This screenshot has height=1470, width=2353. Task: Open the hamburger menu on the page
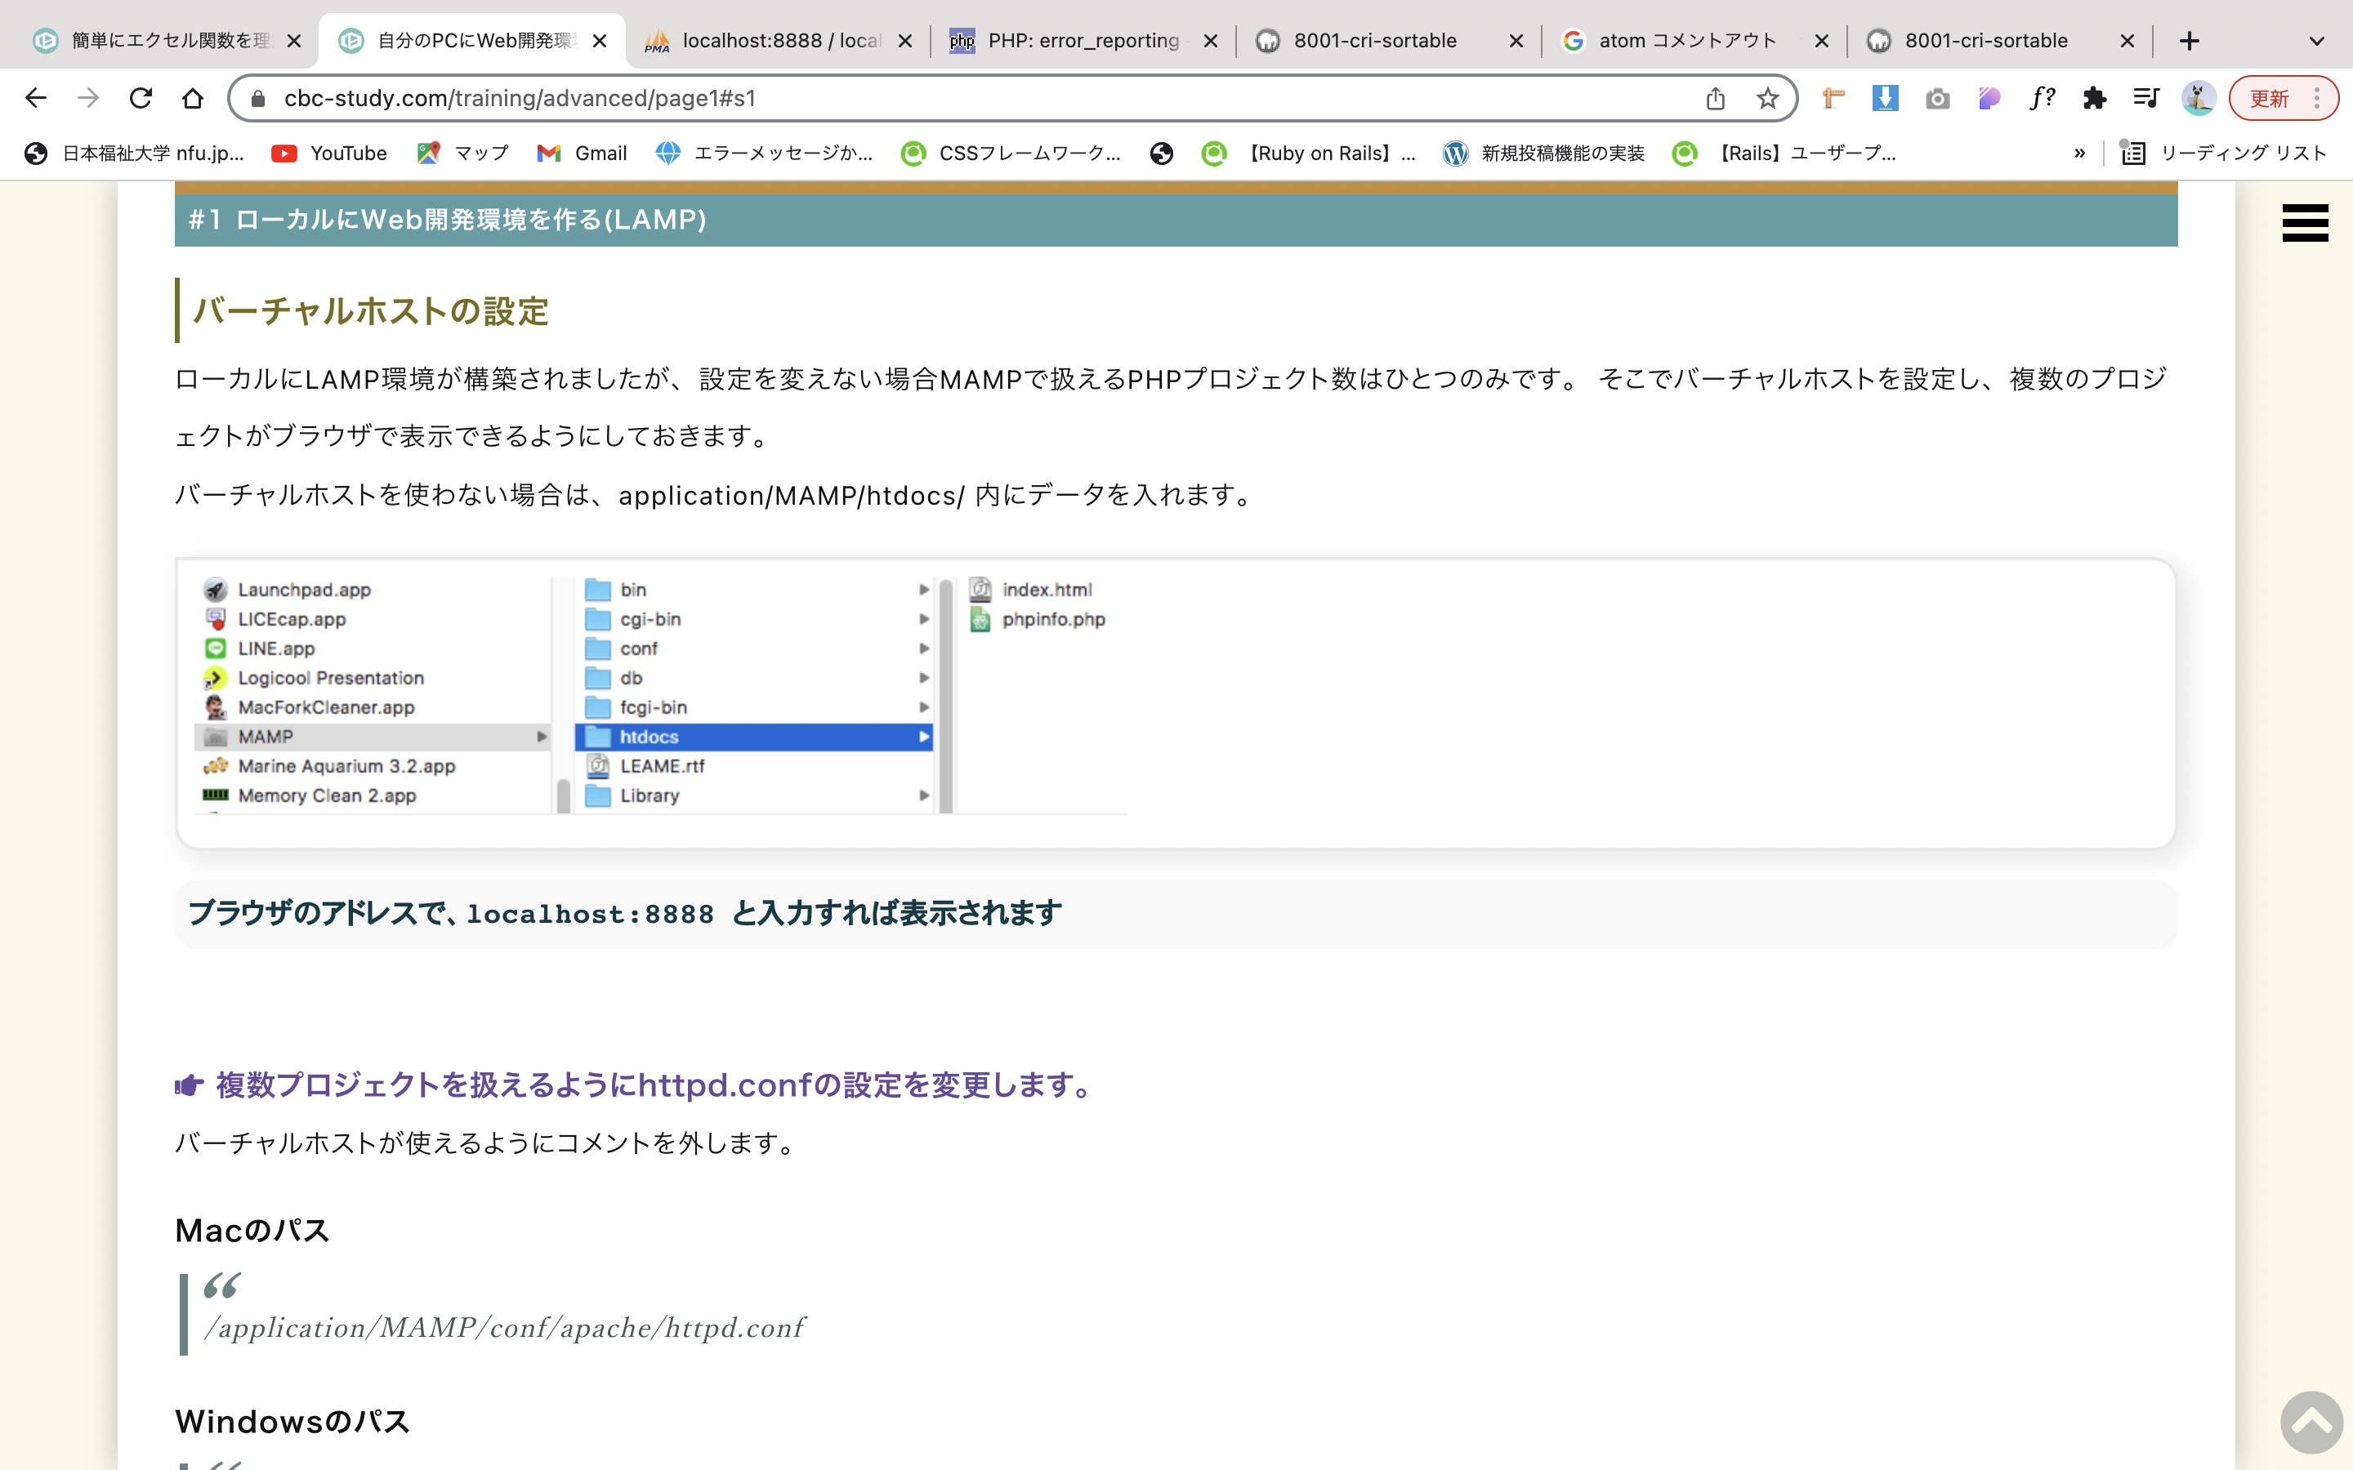click(2304, 223)
